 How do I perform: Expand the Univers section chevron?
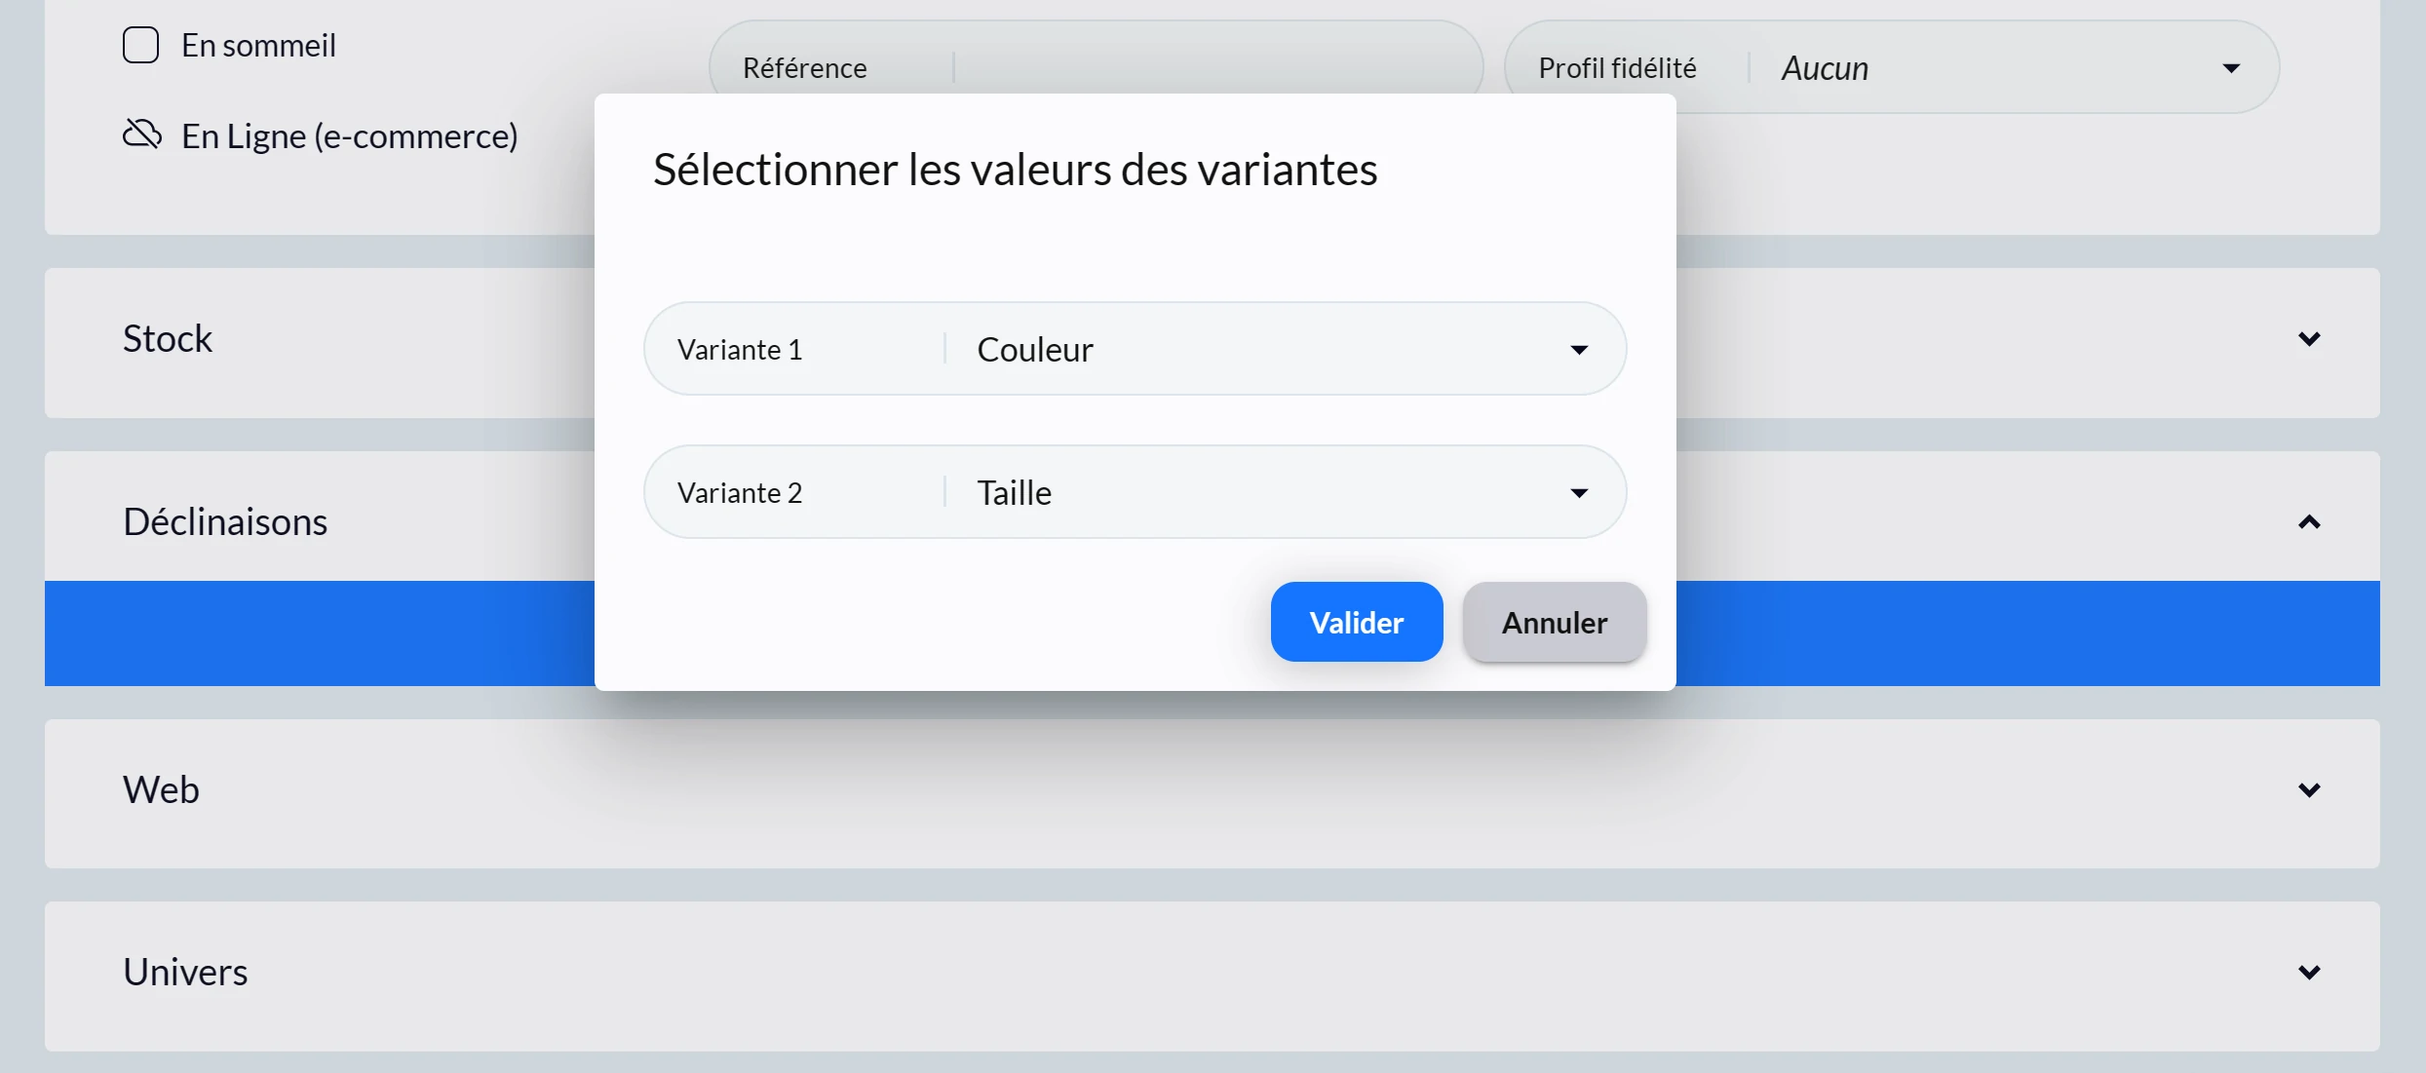[x=2308, y=973]
